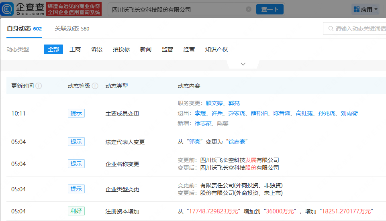
Task: Filter by 工商 dynamic type
Action: (x=75, y=49)
